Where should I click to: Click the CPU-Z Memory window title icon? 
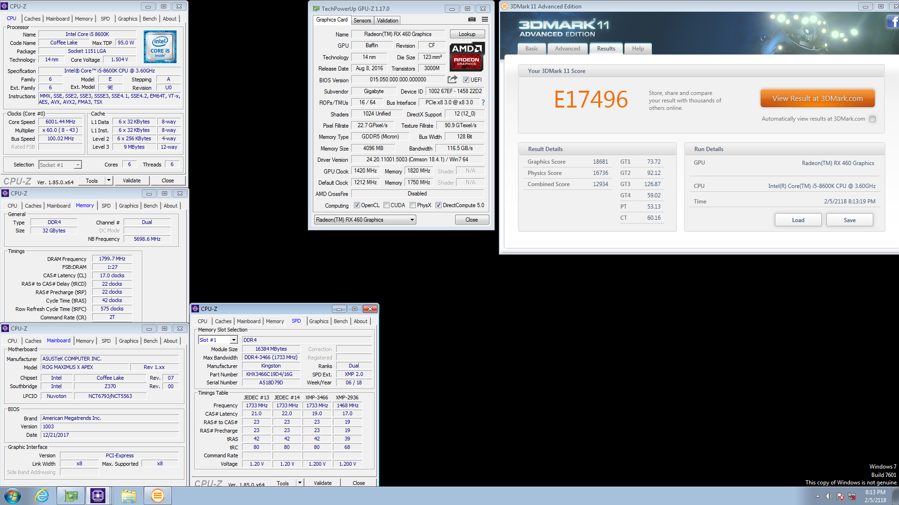[x=5, y=193]
